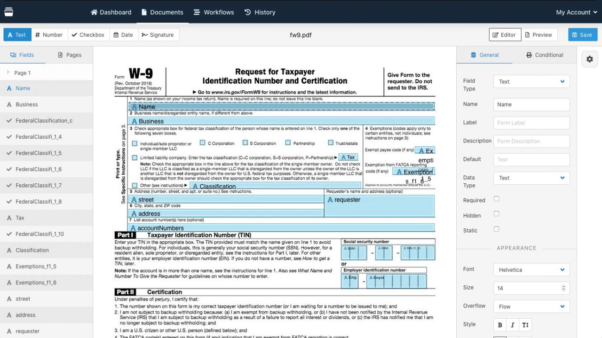This screenshot has height=338, width=602.
Task: Expand the Page 1 tree node
Action: click(x=8, y=72)
